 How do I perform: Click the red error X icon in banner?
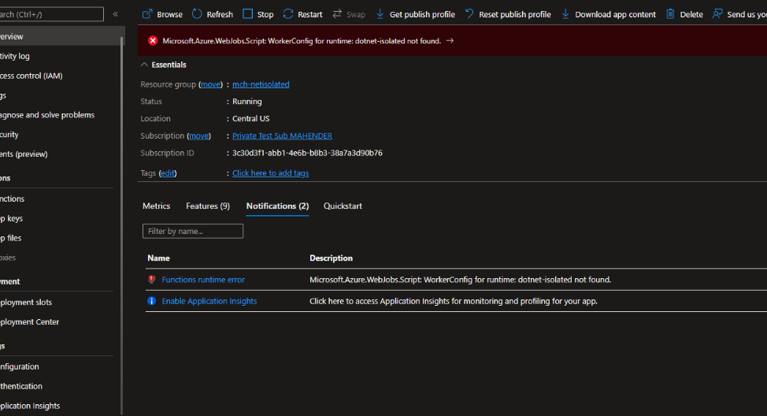pos(153,41)
